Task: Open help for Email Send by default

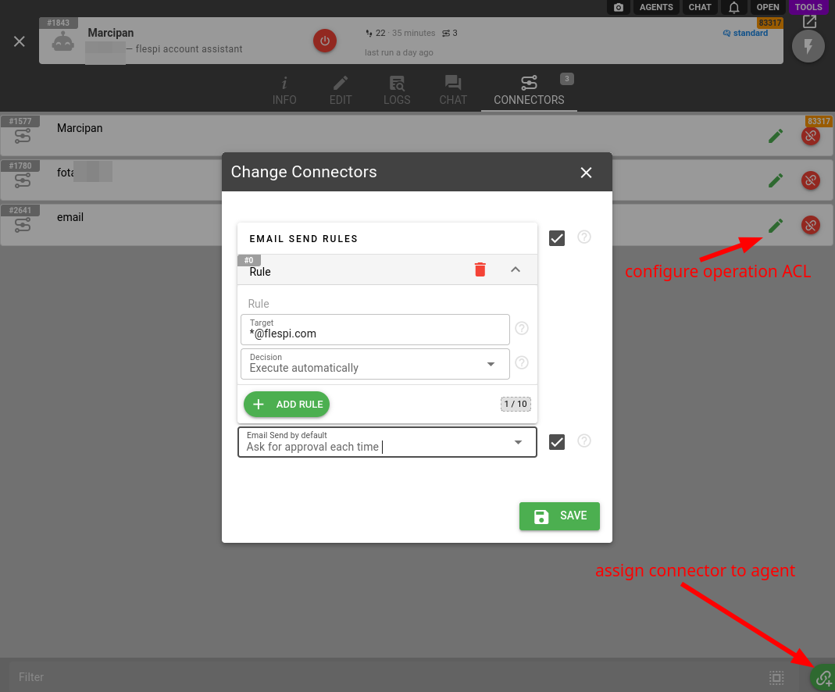Action: (584, 441)
